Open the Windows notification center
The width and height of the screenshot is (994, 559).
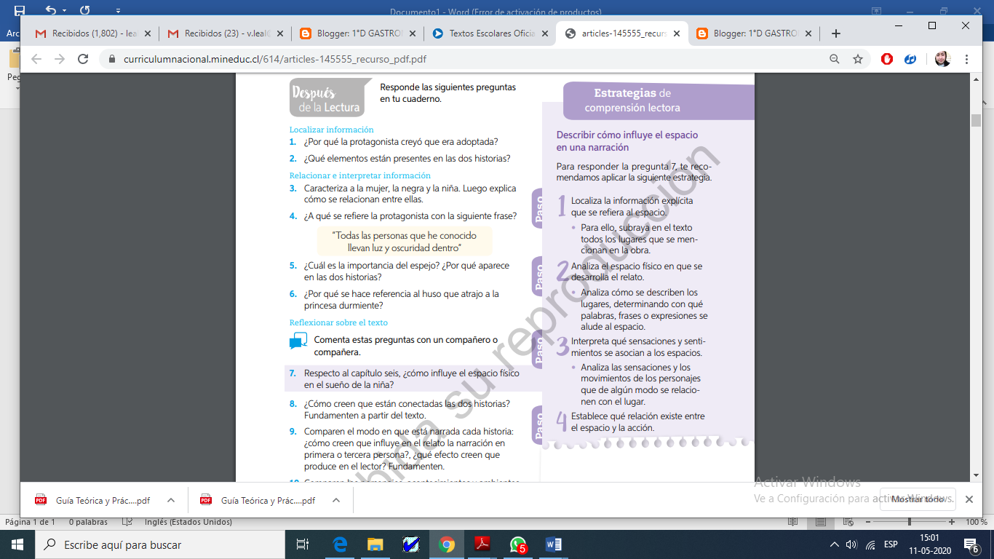coord(971,544)
